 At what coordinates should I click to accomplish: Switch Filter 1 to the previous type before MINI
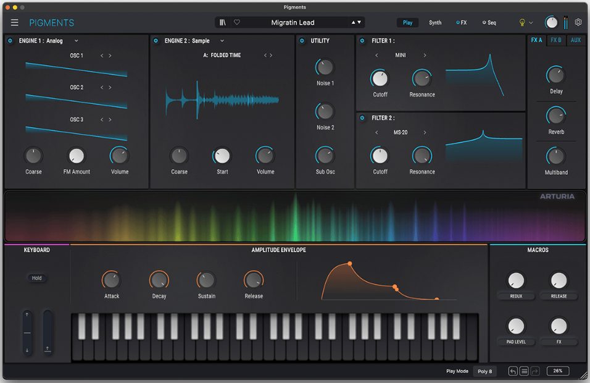coord(376,56)
